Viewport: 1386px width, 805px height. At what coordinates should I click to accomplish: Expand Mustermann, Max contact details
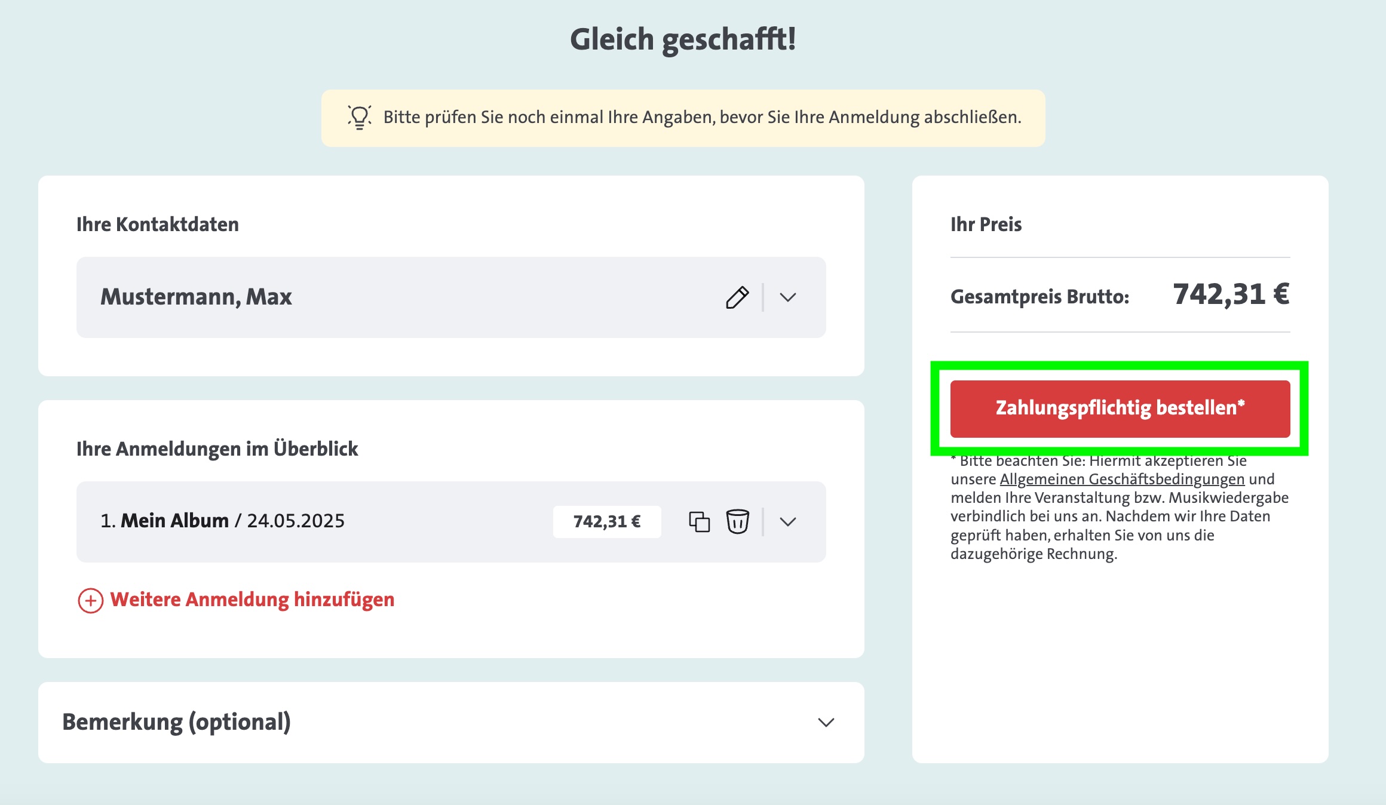click(788, 297)
